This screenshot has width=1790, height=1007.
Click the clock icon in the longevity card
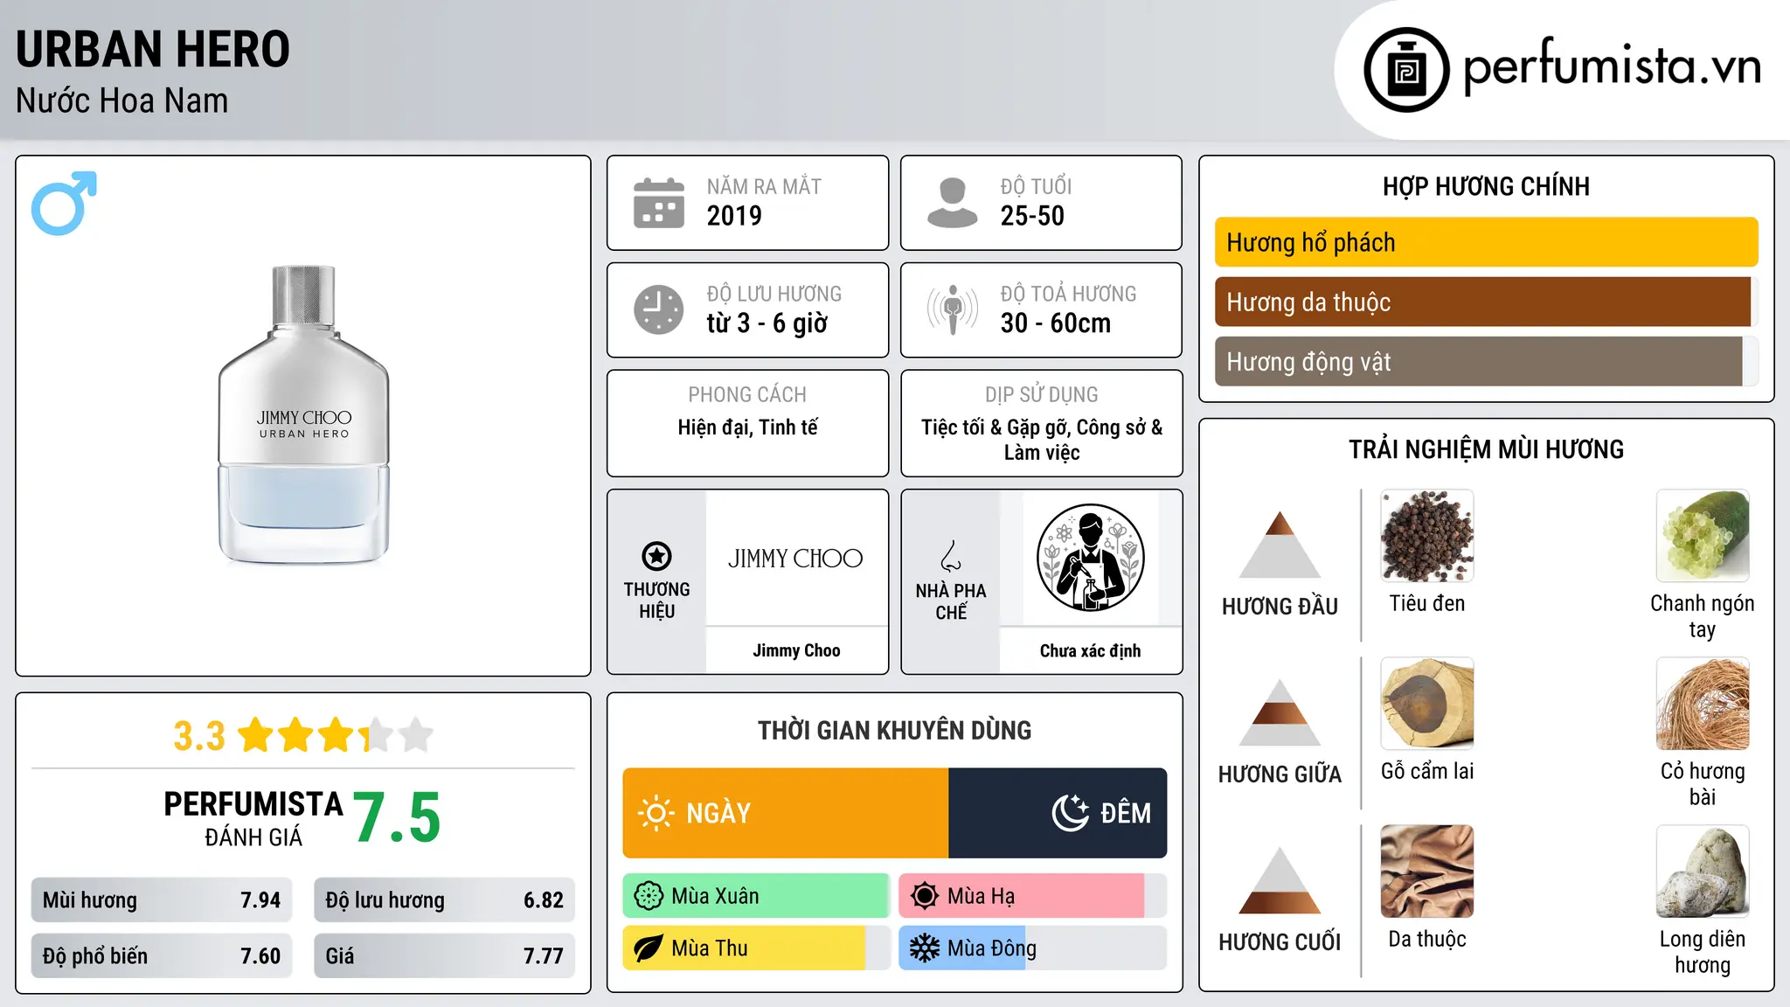659,309
